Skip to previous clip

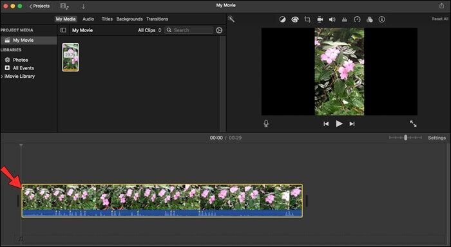(x=326, y=123)
